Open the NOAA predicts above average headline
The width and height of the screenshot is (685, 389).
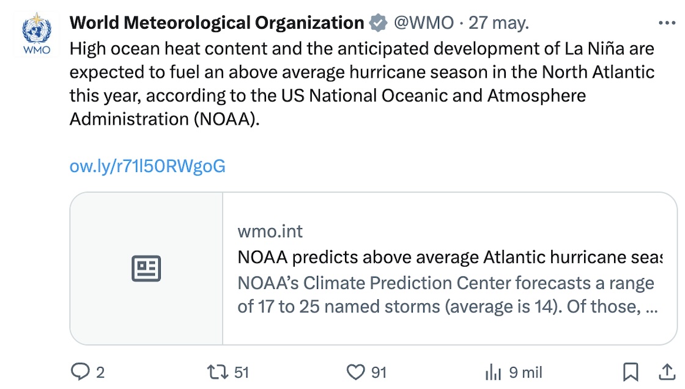pyautogui.click(x=450, y=257)
